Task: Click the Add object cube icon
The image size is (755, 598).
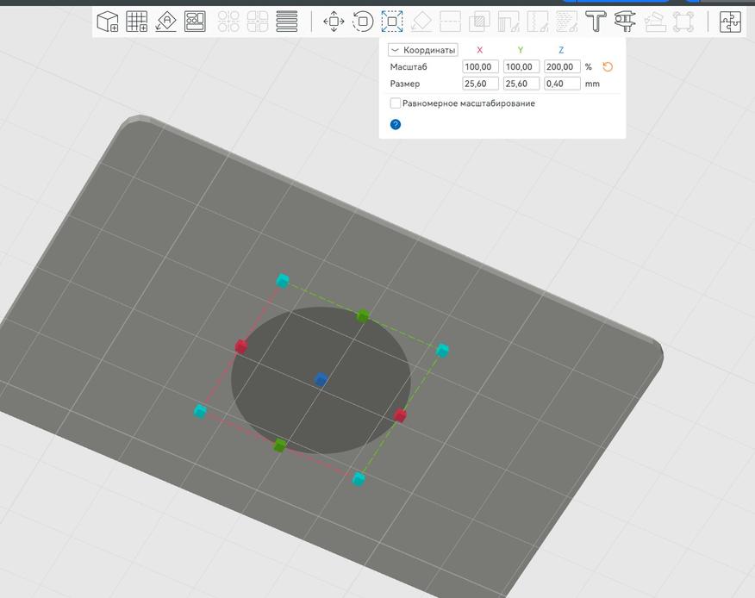Action: click(108, 22)
